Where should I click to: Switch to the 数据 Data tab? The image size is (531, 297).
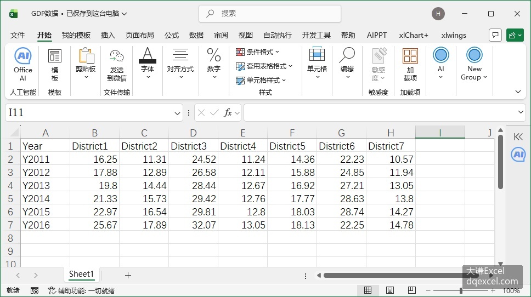click(x=196, y=35)
